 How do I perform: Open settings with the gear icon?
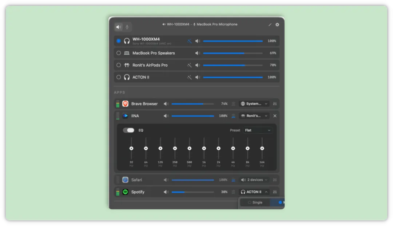[x=277, y=25]
